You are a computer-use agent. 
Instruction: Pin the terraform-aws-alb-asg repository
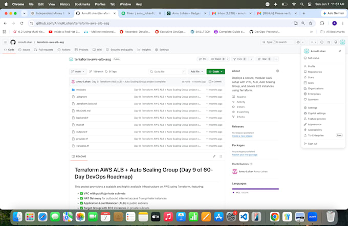click(x=203, y=59)
